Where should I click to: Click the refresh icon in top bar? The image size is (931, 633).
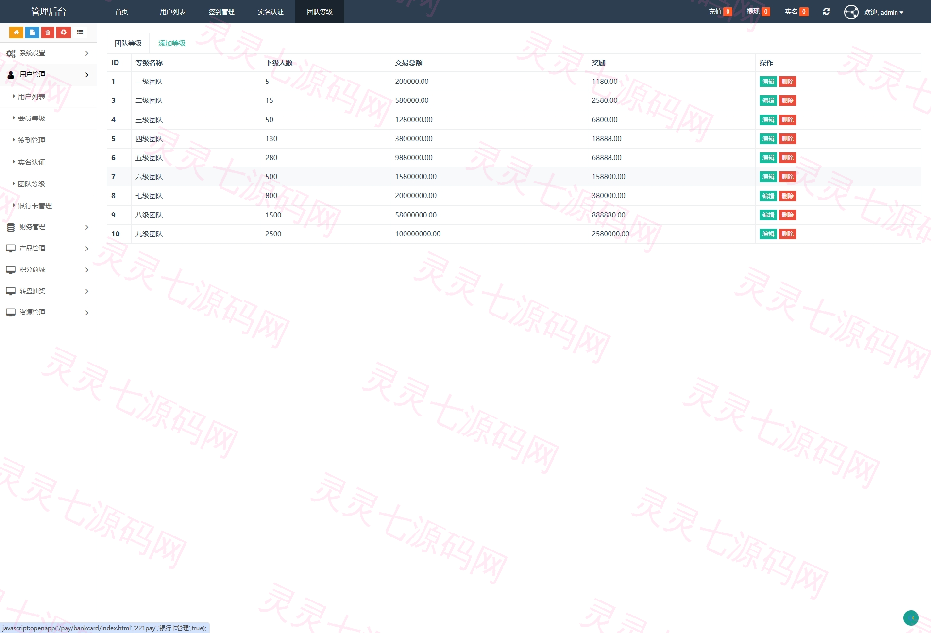click(x=826, y=12)
